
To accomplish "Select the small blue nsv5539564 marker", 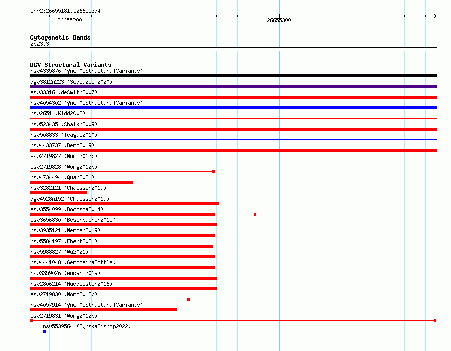I will point(44,331).
